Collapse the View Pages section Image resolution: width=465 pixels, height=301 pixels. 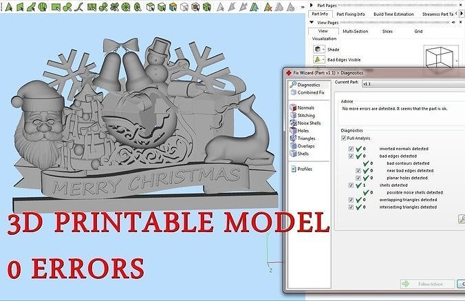(312, 22)
